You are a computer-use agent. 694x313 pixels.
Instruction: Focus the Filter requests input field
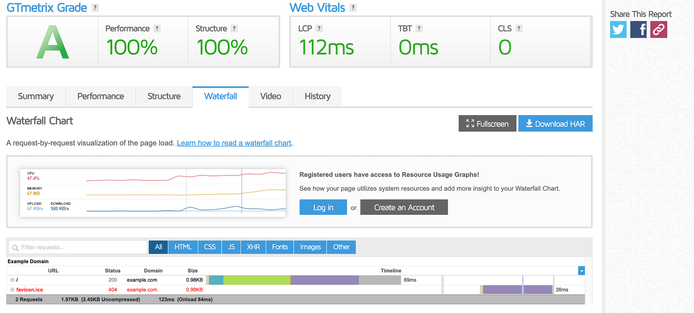[x=78, y=247]
